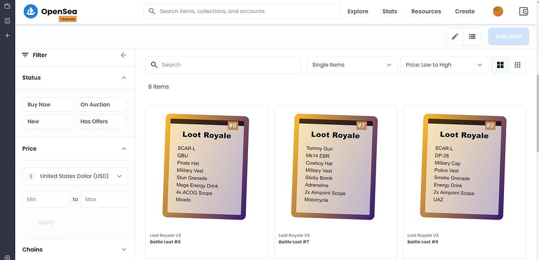Open the user profile avatar
Screen dimensions: 539x260
497,11
